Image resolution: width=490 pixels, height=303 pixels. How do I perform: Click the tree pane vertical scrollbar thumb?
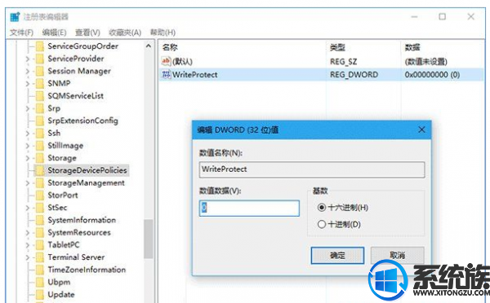point(148,239)
